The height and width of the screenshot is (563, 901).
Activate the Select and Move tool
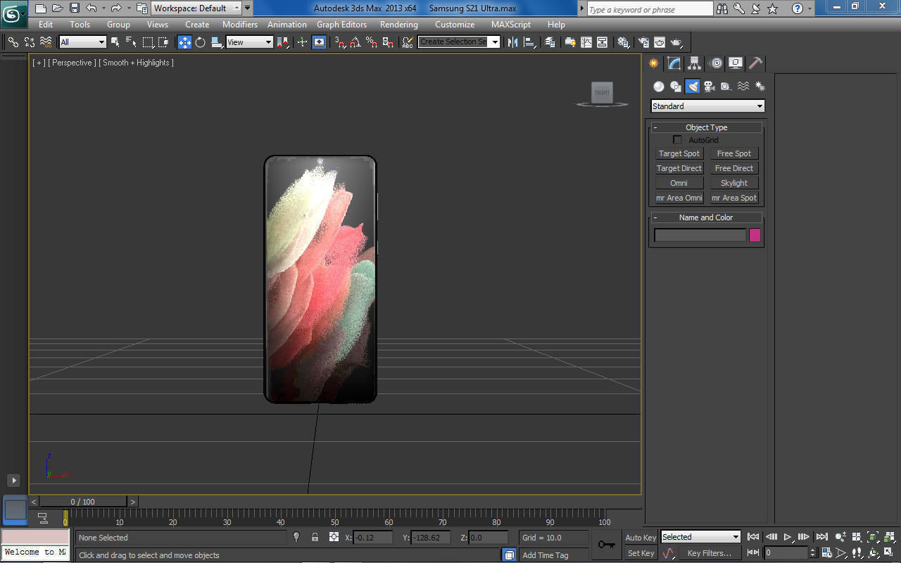[184, 42]
